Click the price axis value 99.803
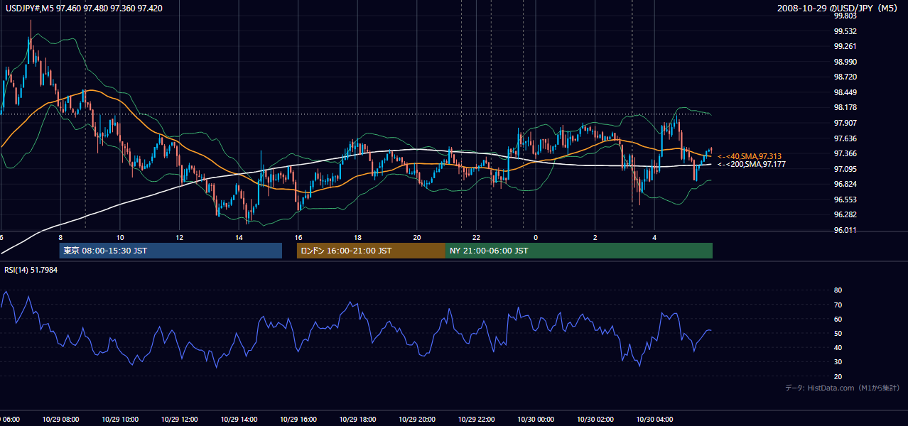 [845, 16]
